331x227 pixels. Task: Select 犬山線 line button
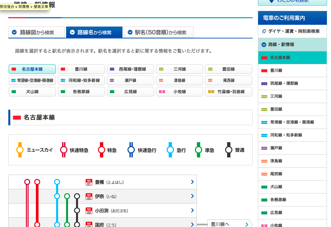pos(32,92)
